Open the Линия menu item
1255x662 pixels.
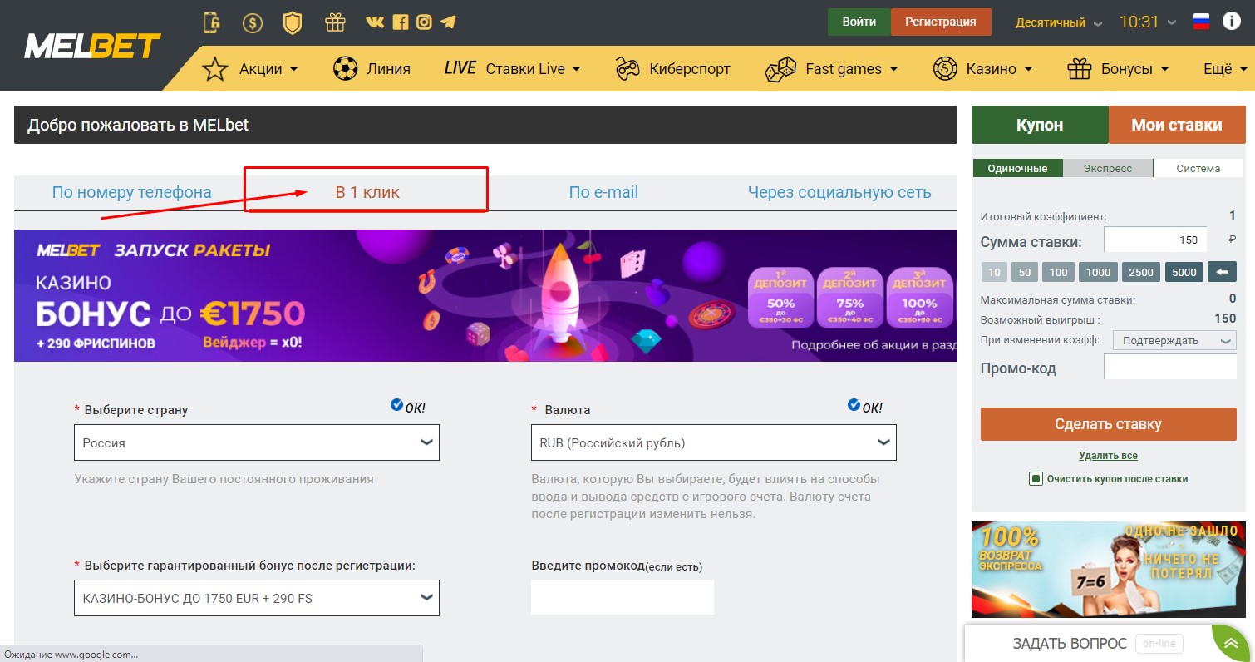(388, 69)
